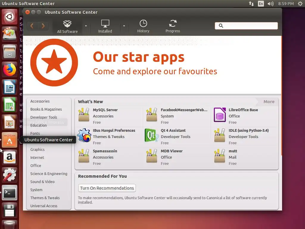
Task: Open the MySQL Server app title
Action: point(105,110)
